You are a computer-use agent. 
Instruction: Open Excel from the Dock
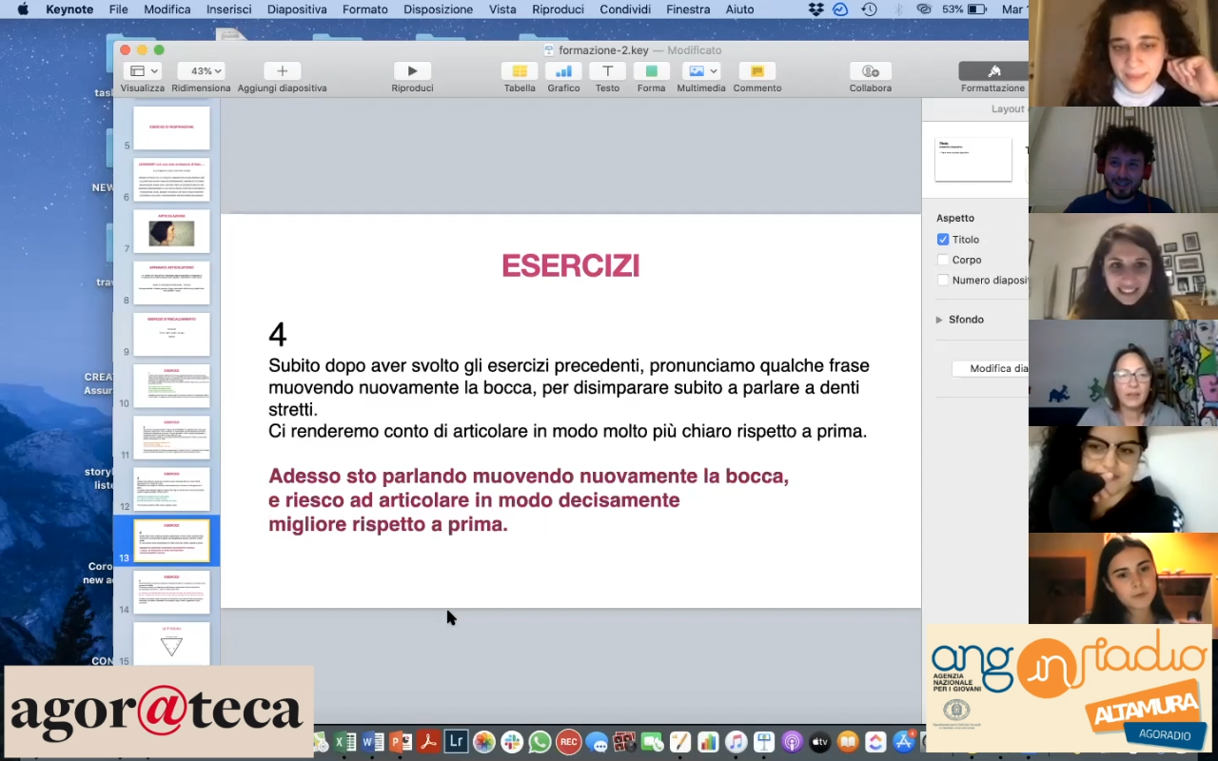coord(345,742)
